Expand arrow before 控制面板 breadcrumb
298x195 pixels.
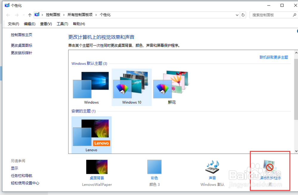[x=42, y=15]
